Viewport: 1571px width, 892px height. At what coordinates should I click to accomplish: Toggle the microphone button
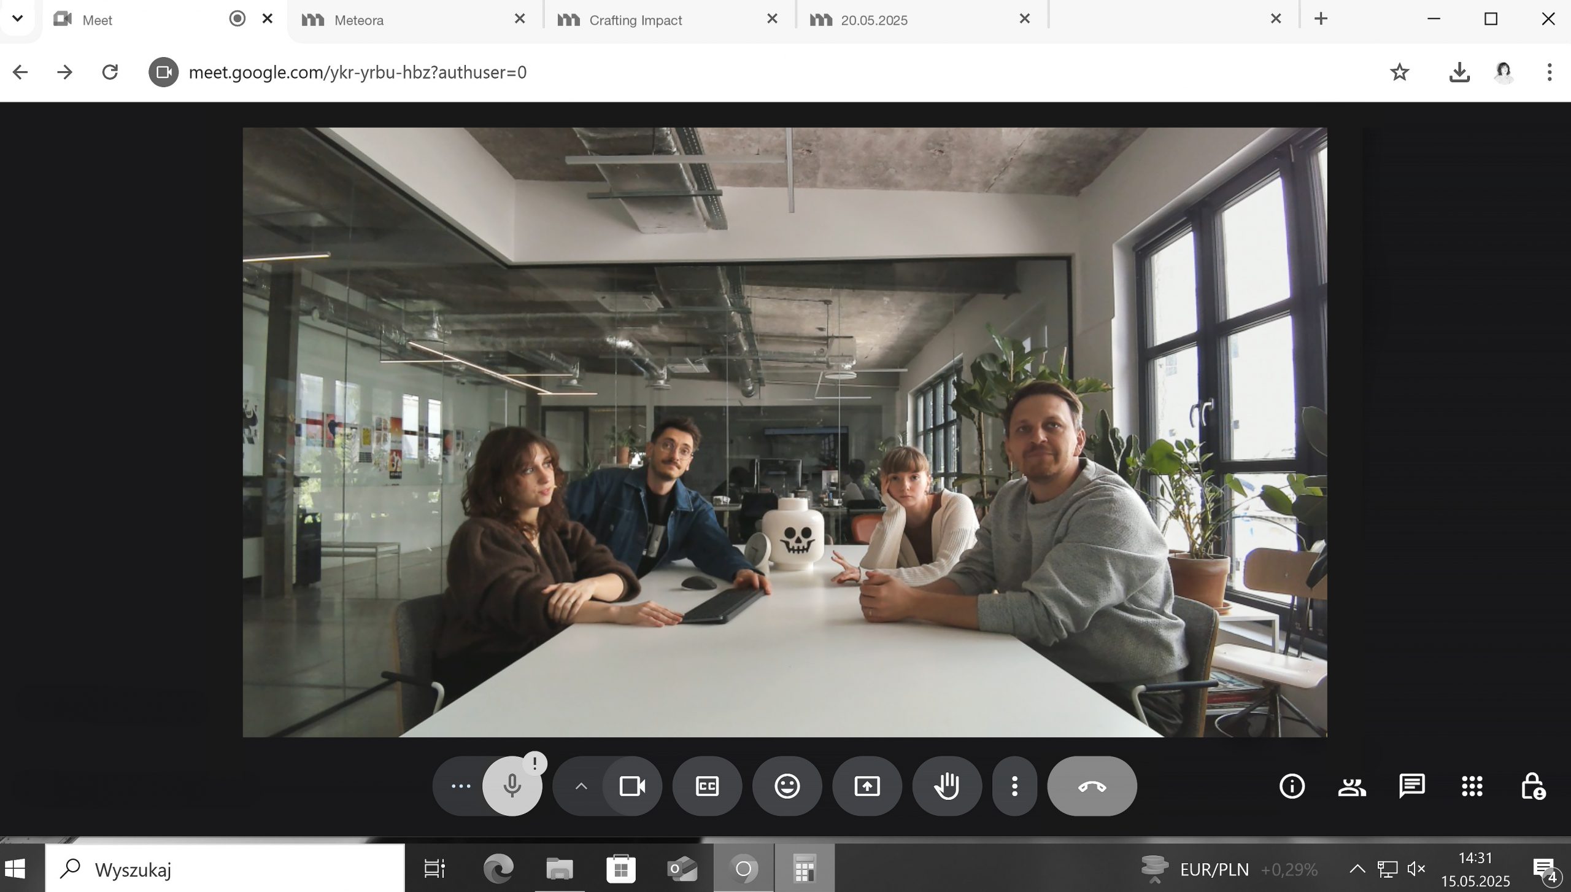click(512, 786)
